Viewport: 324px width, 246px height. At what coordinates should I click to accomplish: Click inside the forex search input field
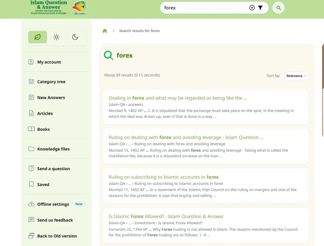click(x=206, y=8)
